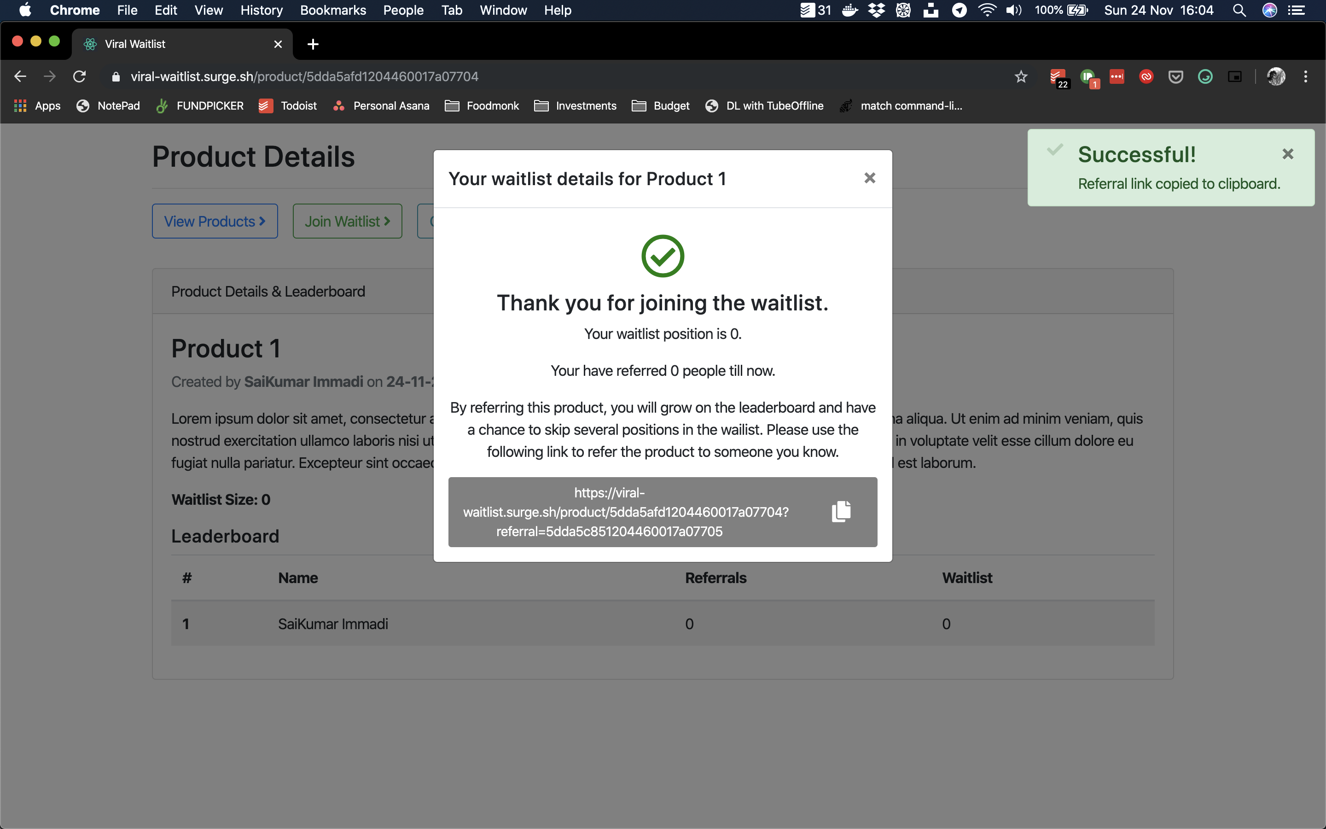Click the Join Waitlist button
Viewport: 1326px width, 829px height.
[348, 222]
